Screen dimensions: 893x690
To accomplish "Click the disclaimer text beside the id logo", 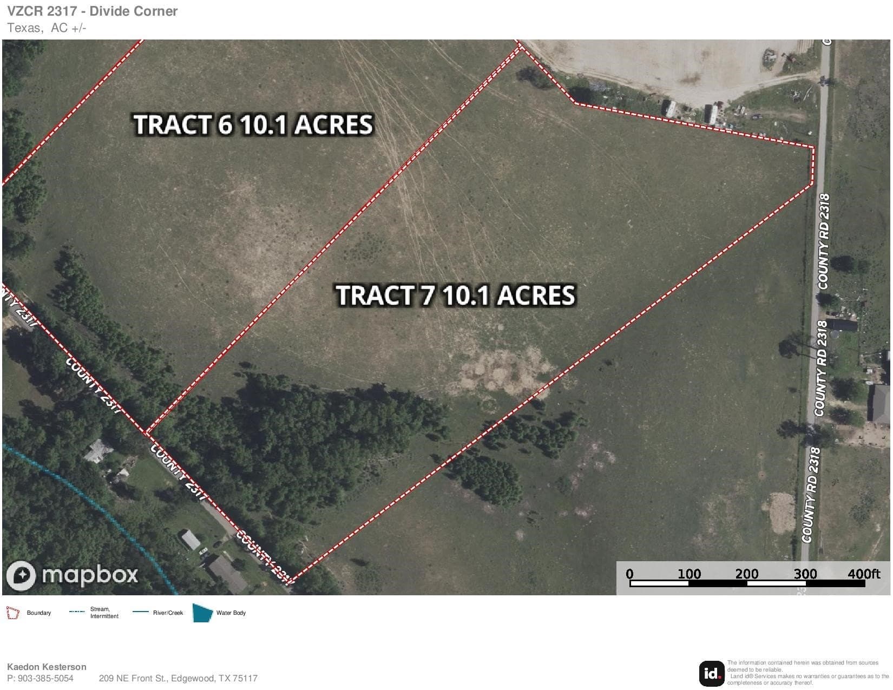I will point(807,673).
